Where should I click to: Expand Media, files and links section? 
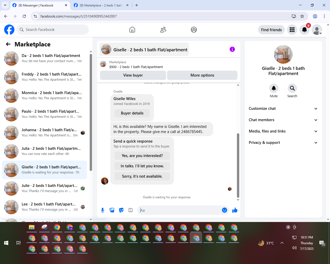tap(283, 131)
